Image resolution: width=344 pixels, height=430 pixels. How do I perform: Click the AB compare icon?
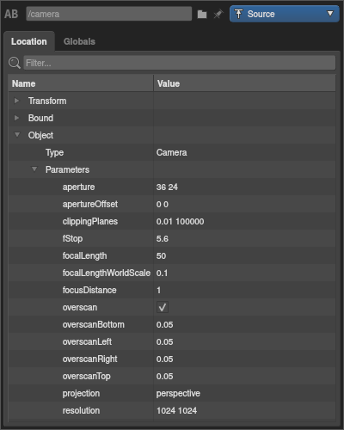(11, 14)
